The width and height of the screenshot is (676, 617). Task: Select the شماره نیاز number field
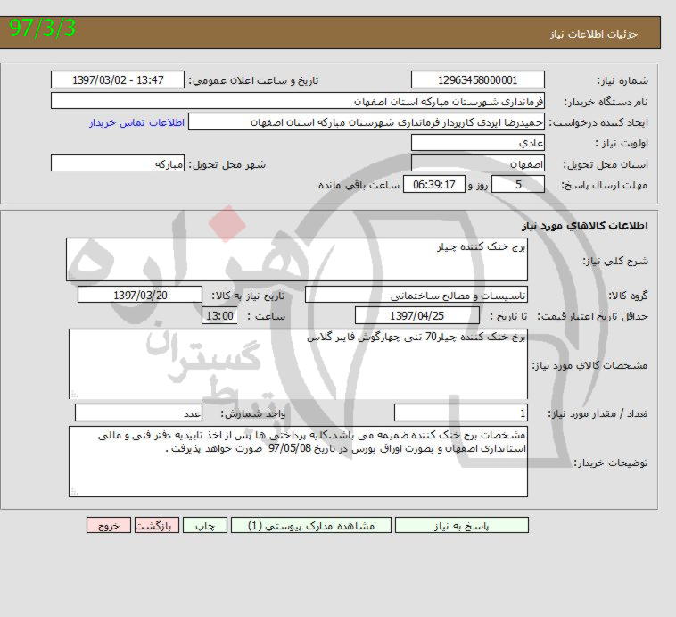[478, 79]
